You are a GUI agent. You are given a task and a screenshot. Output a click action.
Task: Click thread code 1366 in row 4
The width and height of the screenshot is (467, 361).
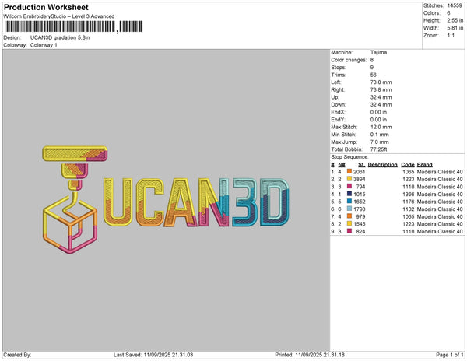tap(409, 194)
